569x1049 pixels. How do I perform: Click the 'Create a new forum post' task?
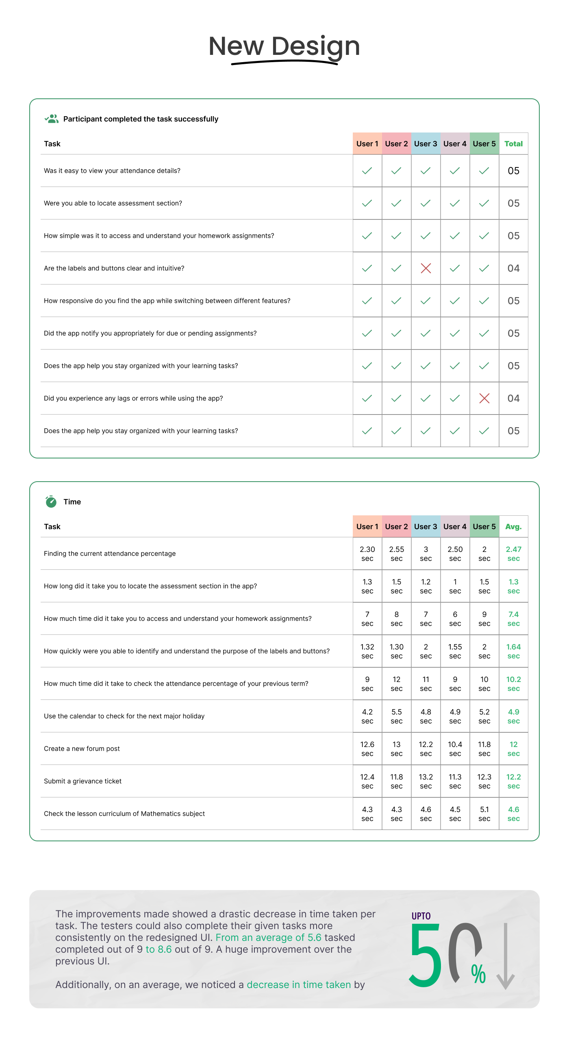point(82,749)
